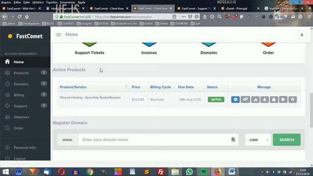
Task: Open the Windows Start menu
Action: pos(5,172)
